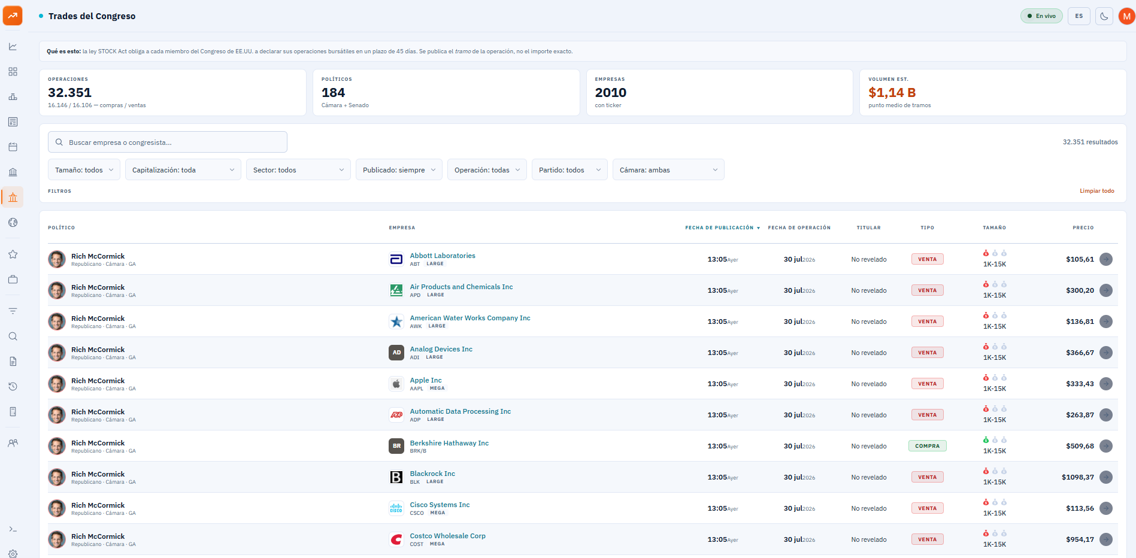Click the orange trending-up app logo
1136x558 pixels.
coord(13,16)
